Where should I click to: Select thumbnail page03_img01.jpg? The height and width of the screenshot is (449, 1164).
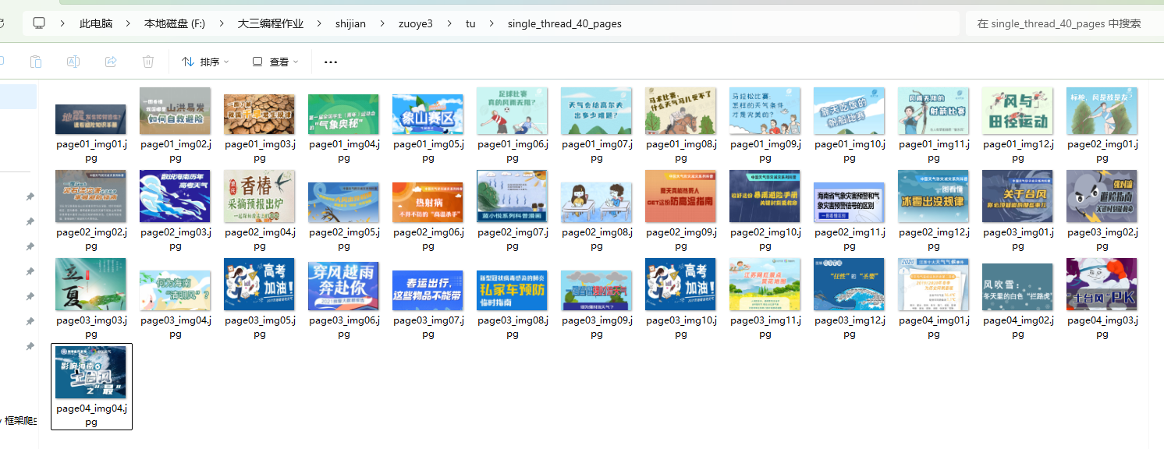(x=1017, y=196)
